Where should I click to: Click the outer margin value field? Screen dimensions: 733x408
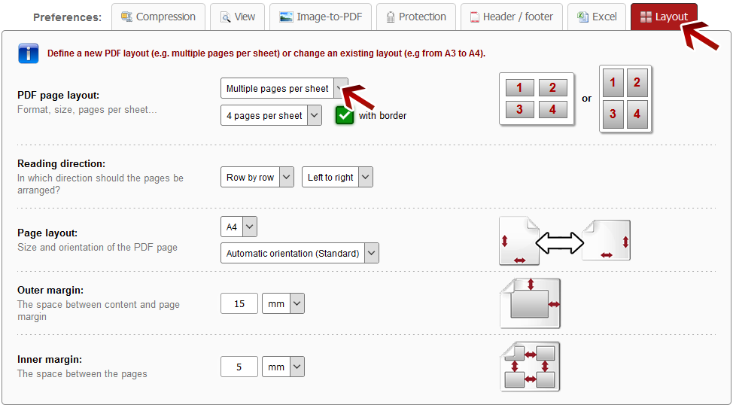click(239, 304)
